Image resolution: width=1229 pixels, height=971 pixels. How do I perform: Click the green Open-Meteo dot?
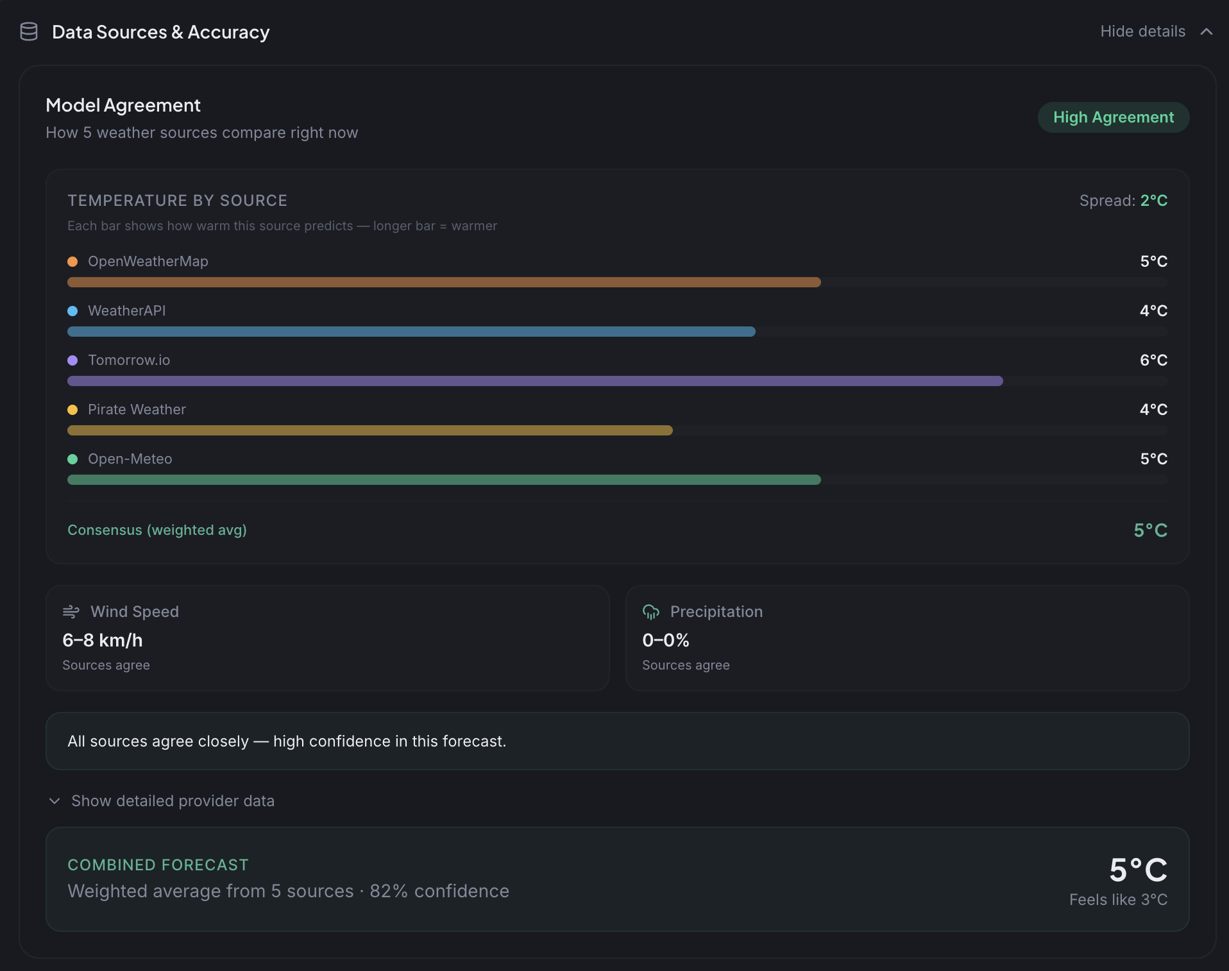point(72,459)
